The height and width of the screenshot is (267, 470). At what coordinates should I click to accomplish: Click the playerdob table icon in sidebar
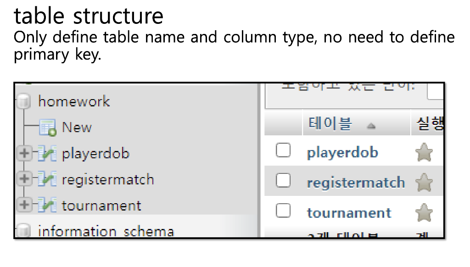(47, 153)
